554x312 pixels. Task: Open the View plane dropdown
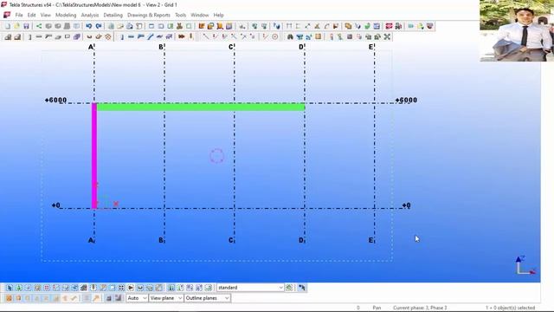pyautogui.click(x=166, y=298)
